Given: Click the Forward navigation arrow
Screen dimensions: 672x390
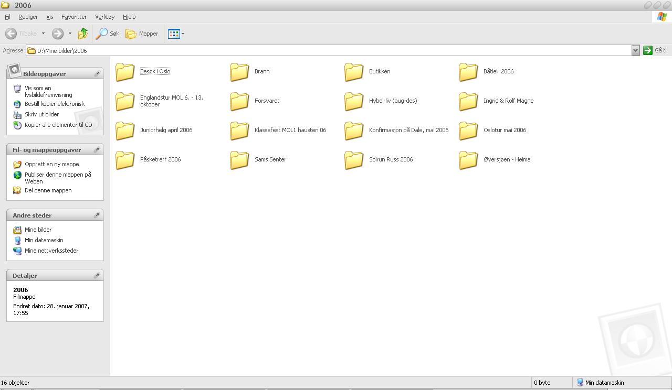Looking at the screenshot, I should pyautogui.click(x=58, y=34).
